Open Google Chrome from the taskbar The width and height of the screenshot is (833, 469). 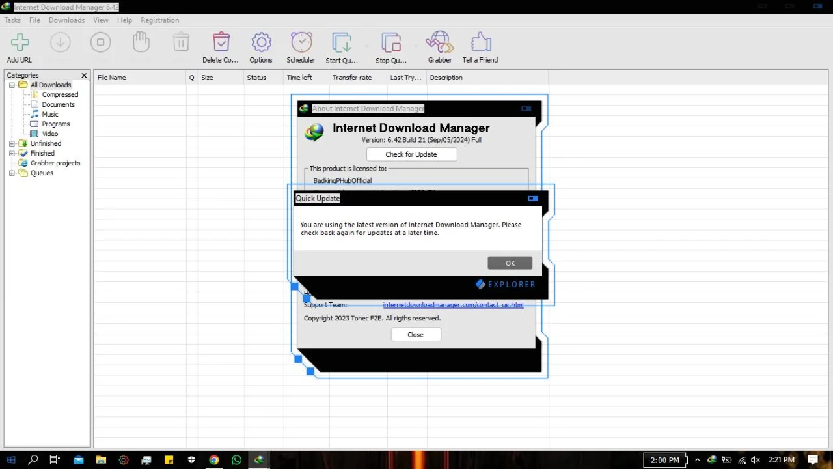(214, 460)
